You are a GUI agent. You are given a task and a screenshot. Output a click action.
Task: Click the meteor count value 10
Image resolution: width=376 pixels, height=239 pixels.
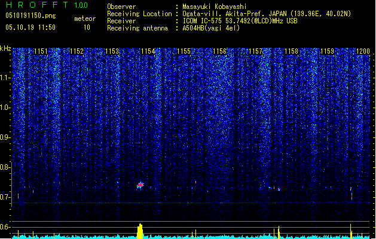(87, 27)
